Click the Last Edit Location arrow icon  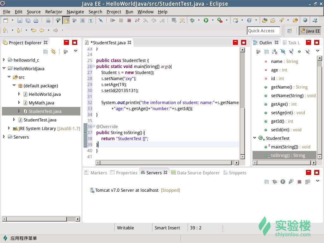tap(34, 30)
